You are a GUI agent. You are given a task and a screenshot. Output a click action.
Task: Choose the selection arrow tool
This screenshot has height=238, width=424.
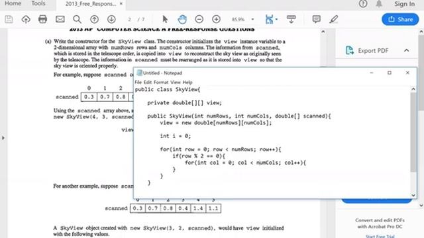point(165,19)
